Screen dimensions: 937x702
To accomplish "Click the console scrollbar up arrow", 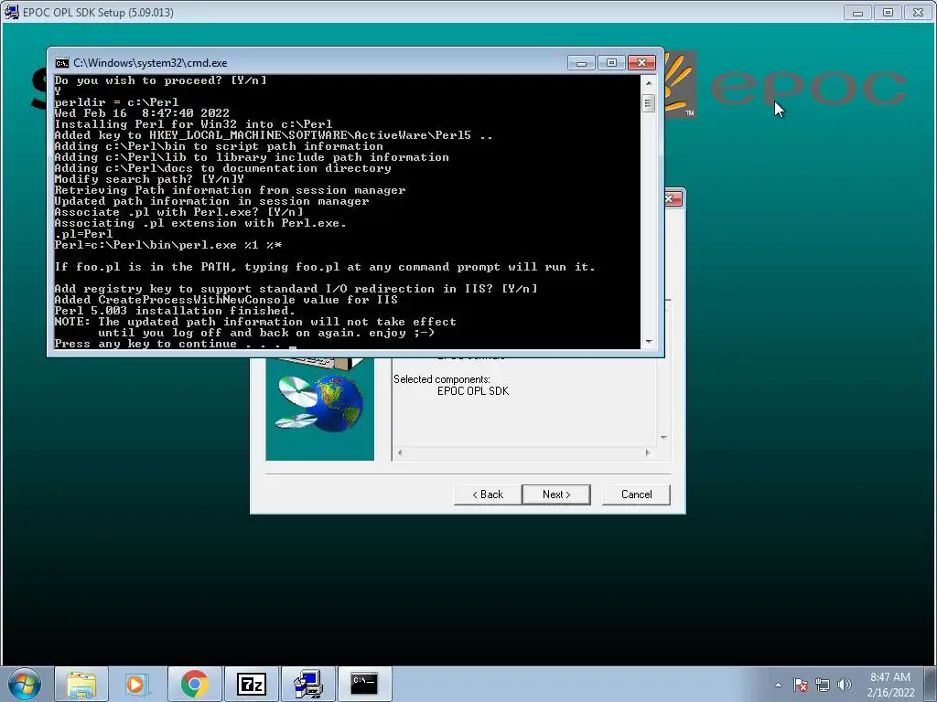I will (649, 82).
